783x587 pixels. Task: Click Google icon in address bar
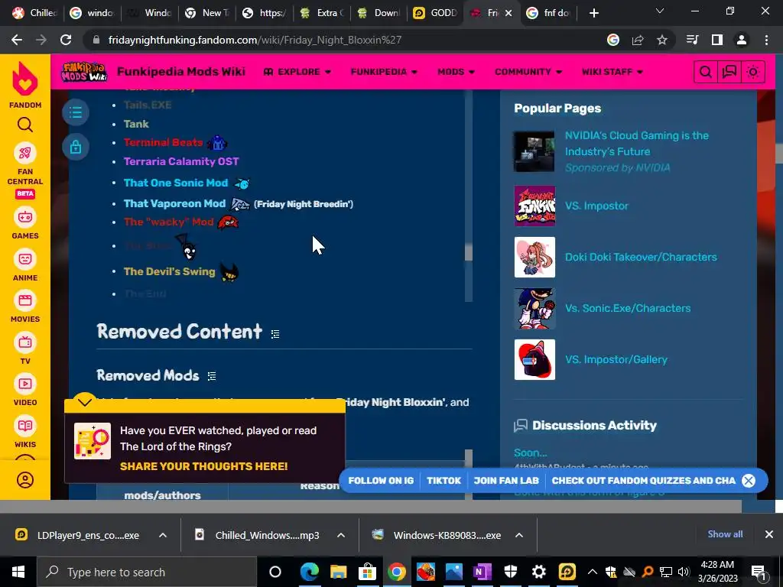click(x=613, y=40)
